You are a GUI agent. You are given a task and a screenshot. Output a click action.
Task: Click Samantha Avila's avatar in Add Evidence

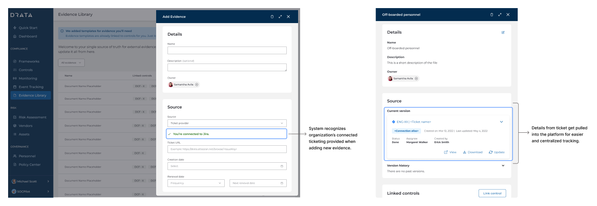click(171, 85)
